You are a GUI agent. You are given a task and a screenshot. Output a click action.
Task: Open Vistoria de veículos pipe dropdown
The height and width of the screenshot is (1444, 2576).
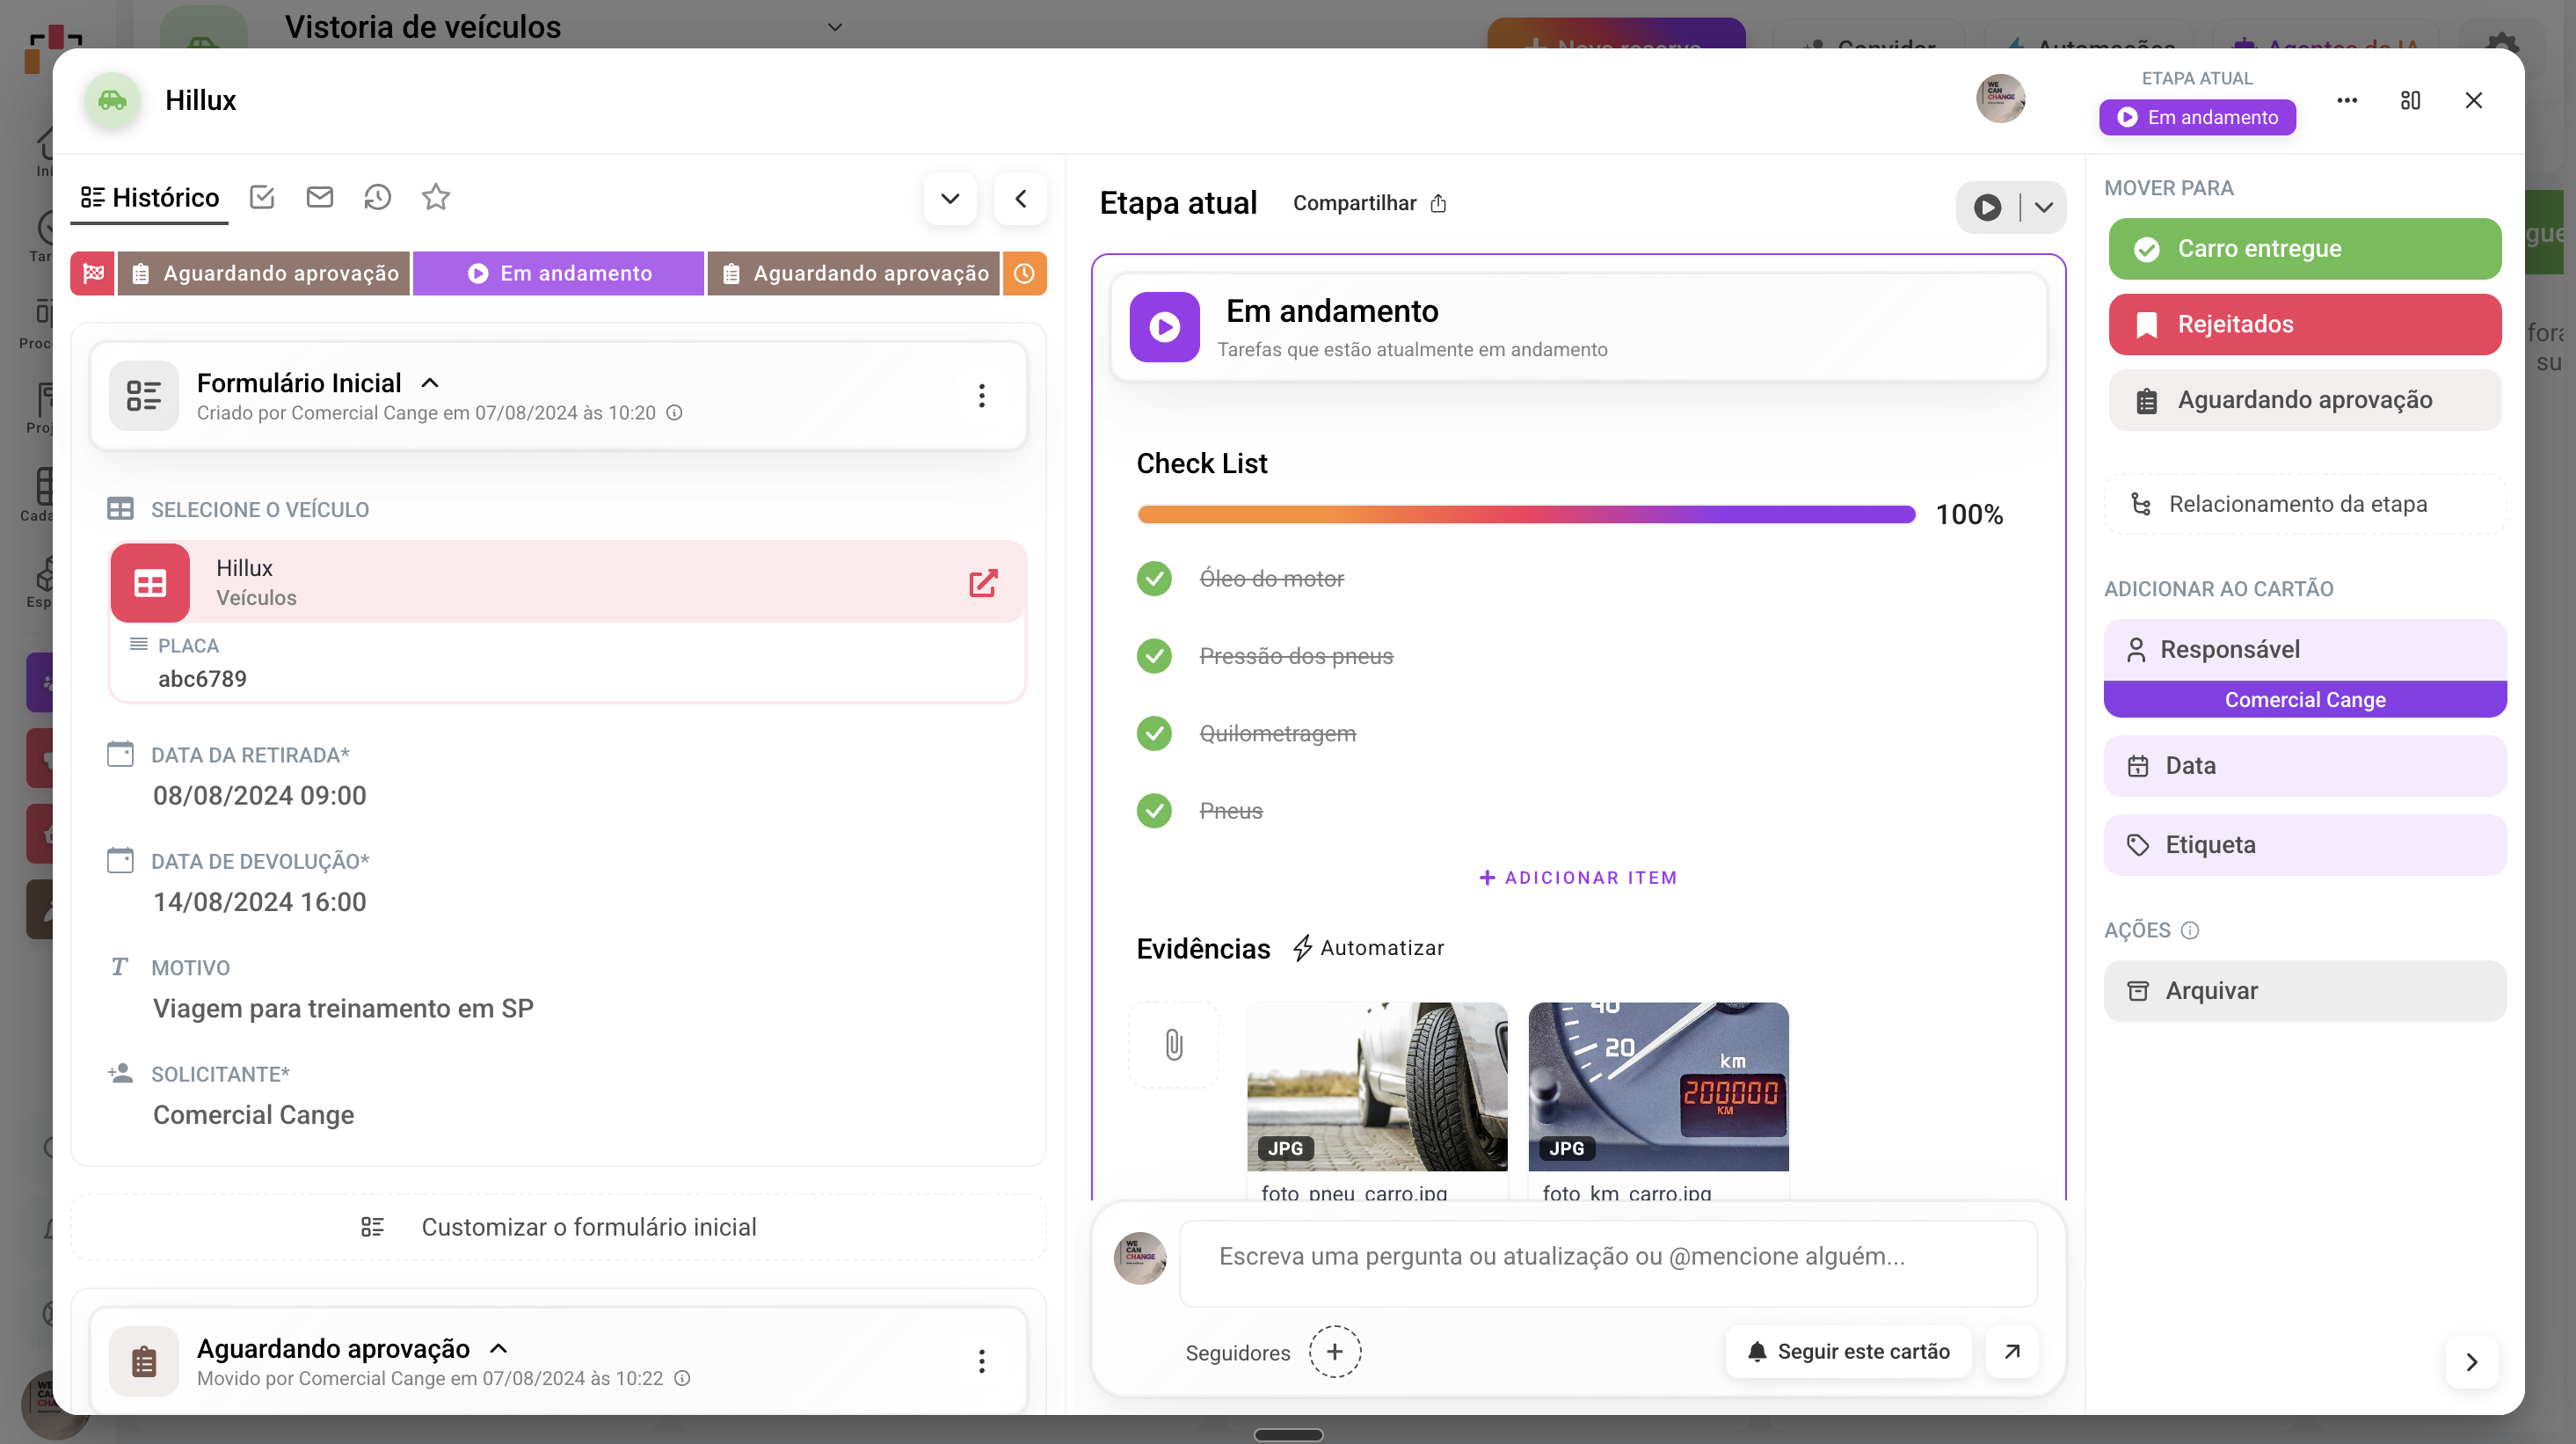click(x=835, y=27)
